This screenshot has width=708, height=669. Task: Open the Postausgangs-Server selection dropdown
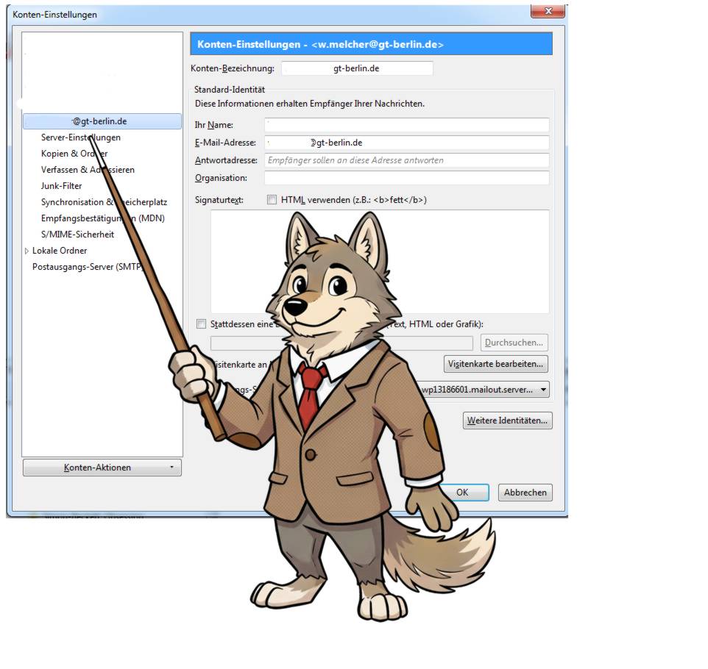coord(543,390)
